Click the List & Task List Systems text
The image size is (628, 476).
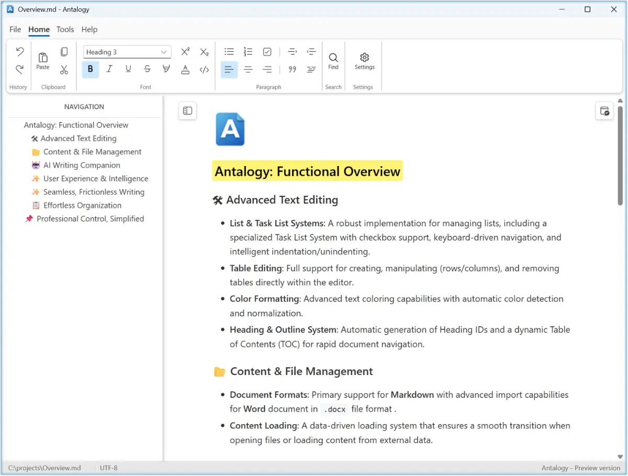pos(277,223)
